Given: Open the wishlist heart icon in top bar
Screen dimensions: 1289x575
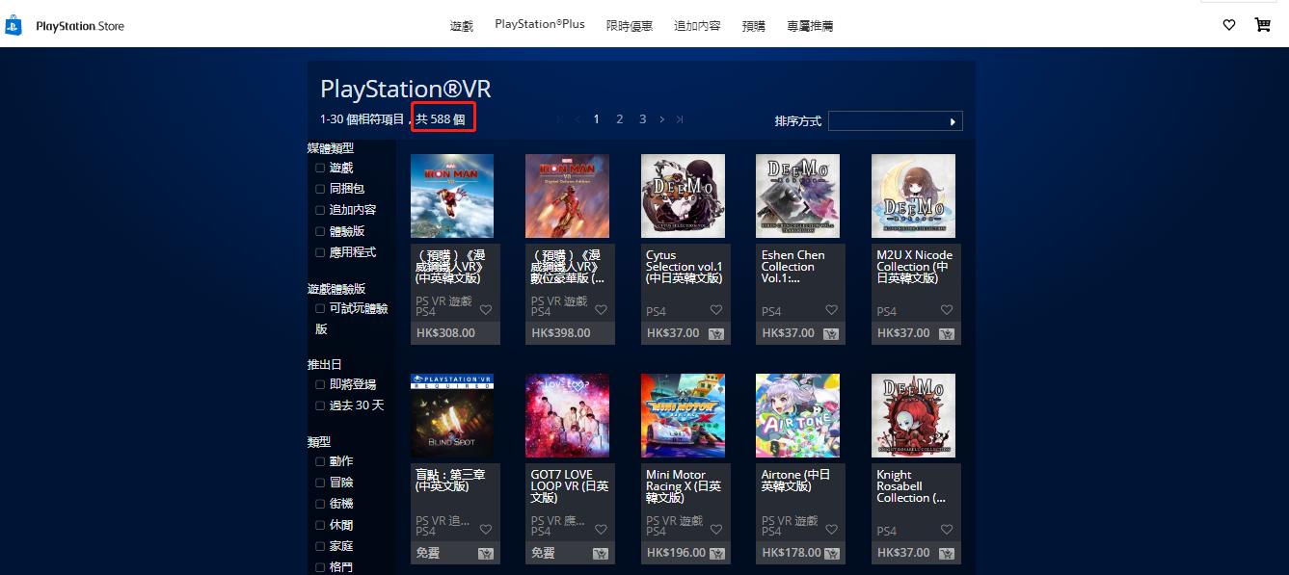Looking at the screenshot, I should pyautogui.click(x=1228, y=24).
